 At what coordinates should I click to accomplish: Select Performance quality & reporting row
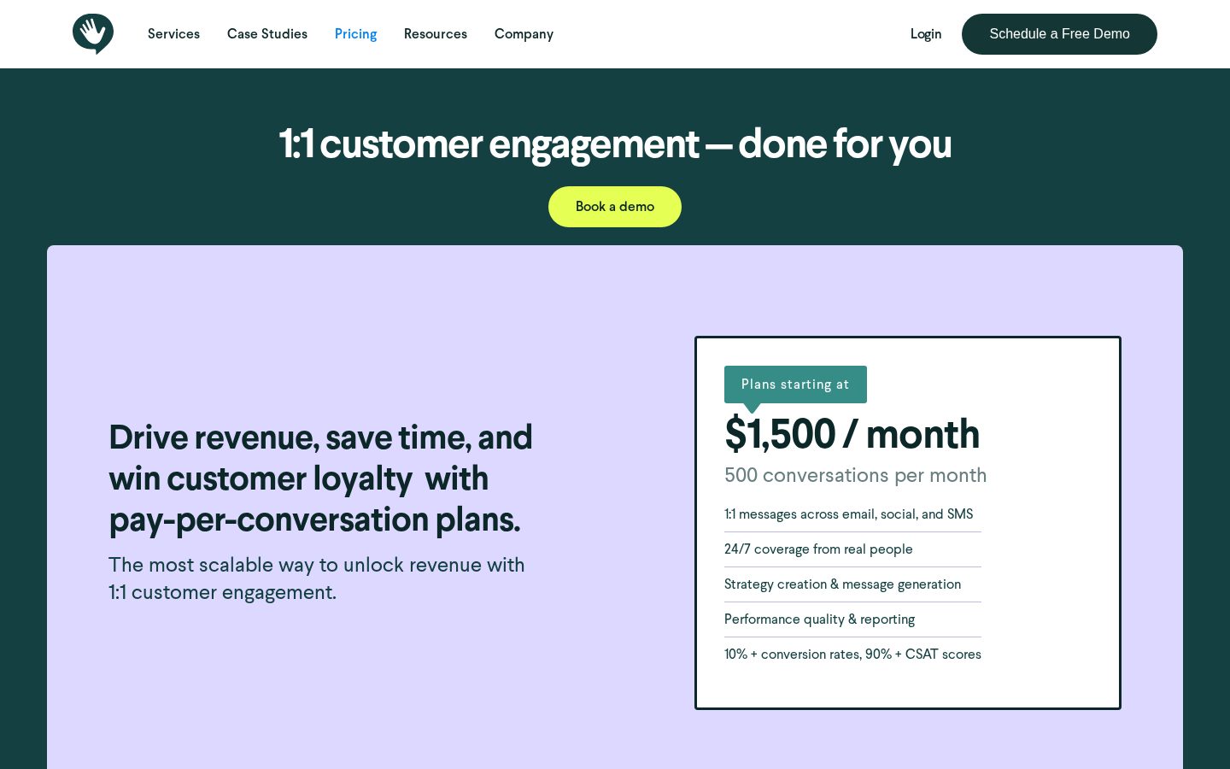tap(852, 619)
